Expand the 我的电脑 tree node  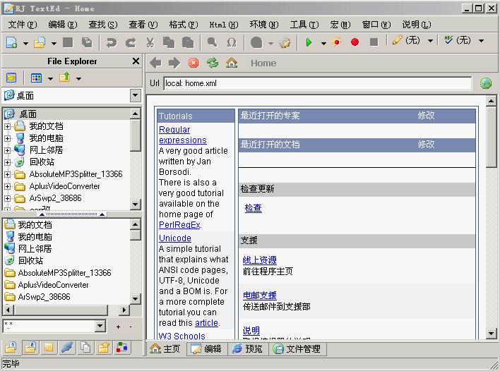click(x=7, y=138)
